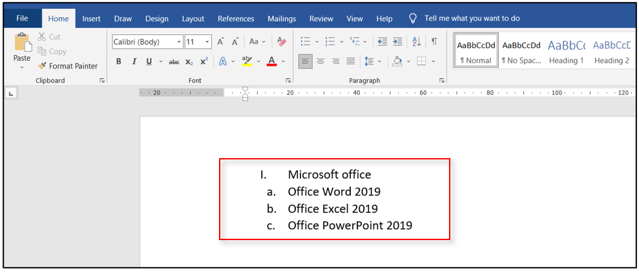The width and height of the screenshot is (639, 273).
Task: Open Text Effects and Typography
Action: pos(223,61)
